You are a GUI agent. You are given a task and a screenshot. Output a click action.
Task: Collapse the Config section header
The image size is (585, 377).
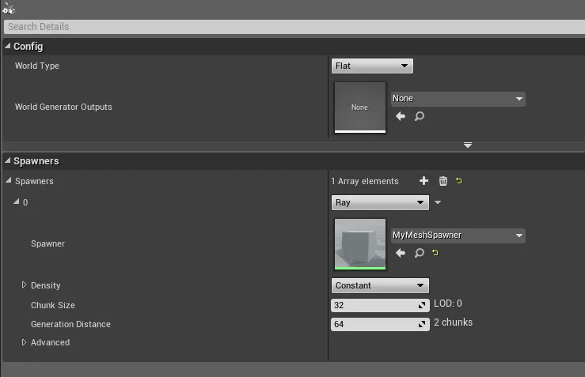pyautogui.click(x=9, y=47)
